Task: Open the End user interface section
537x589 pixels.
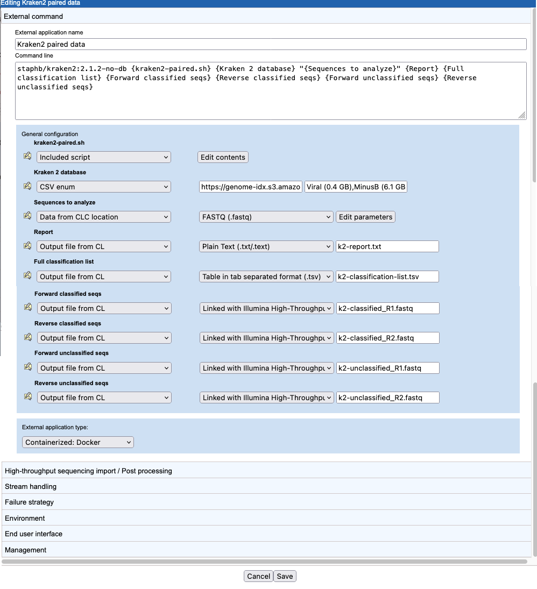Action: pyautogui.click(x=33, y=534)
